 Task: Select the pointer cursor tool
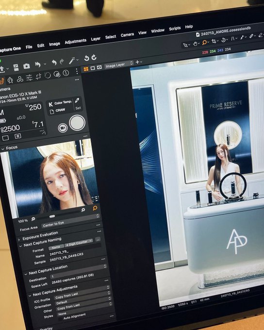185,45
